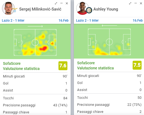The height and width of the screenshot is (115, 144).
Task: Click the Inter club badge icon
Action: click(x=89, y=10)
